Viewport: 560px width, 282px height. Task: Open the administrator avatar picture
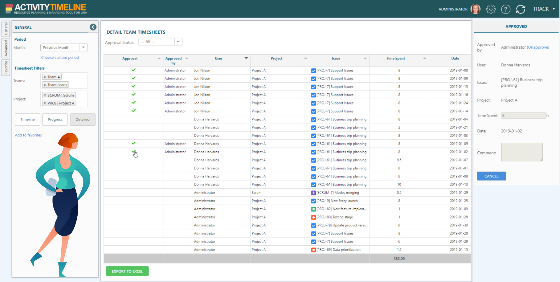click(476, 9)
